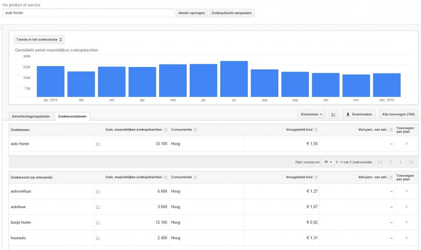Add huurauto to plan using arrows icon
The image size is (421, 250).
tap(406, 238)
